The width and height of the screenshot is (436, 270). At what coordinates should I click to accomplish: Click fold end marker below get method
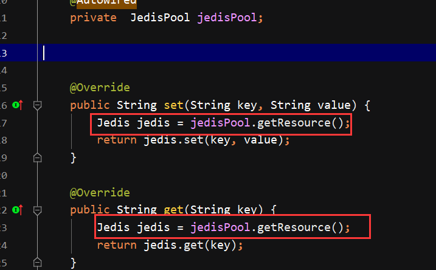(37, 263)
